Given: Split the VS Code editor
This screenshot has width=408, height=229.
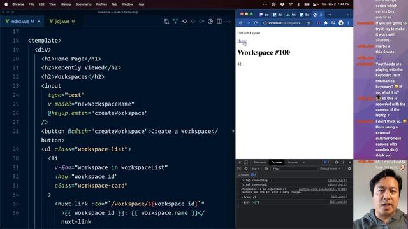Looking at the screenshot, I should [x=219, y=21].
